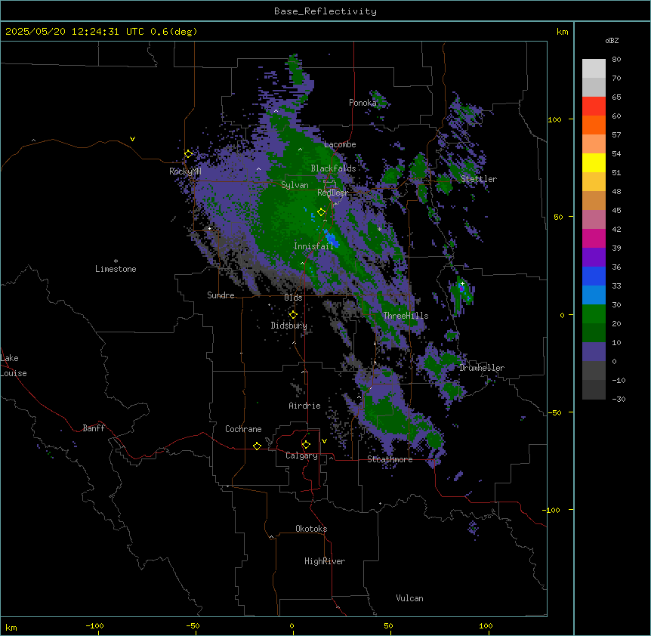Click the 65 value in the dBZ legend
The image size is (651, 636).
pos(616,97)
